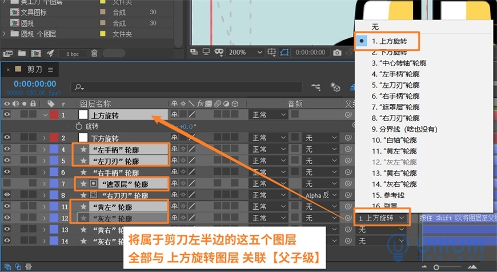Expand layer switches pane icon at timeline bottom

(x=7, y=267)
